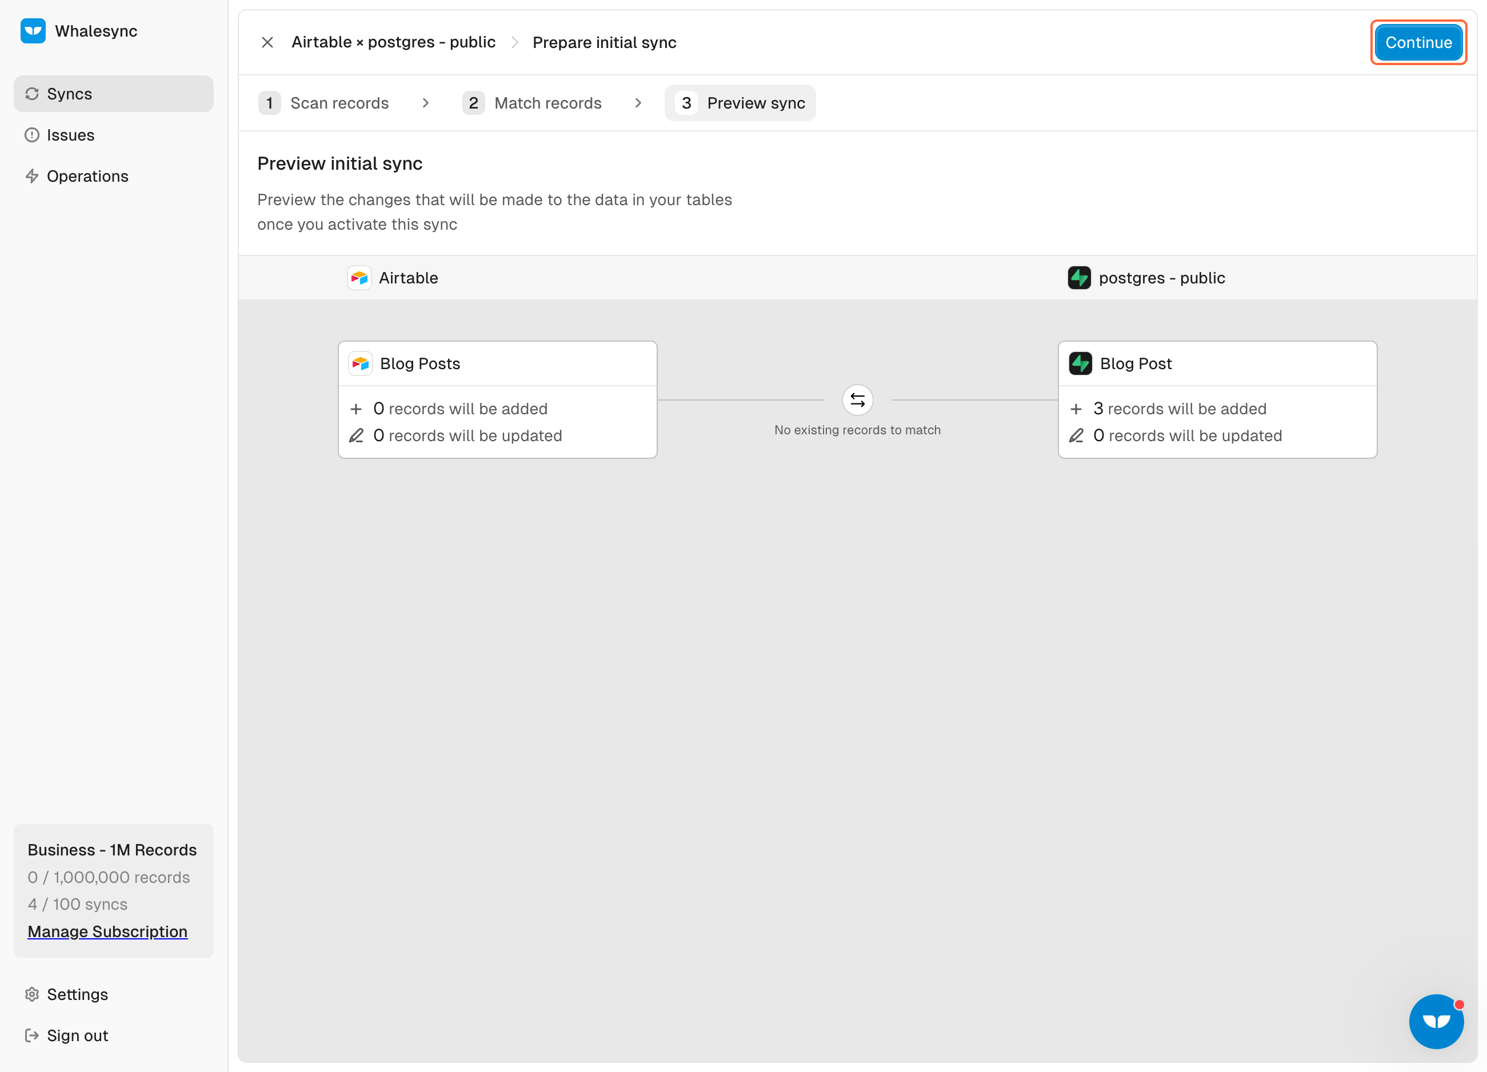Select the Blog Posts table card title
Image resolution: width=1487 pixels, height=1072 pixels.
coord(420,364)
